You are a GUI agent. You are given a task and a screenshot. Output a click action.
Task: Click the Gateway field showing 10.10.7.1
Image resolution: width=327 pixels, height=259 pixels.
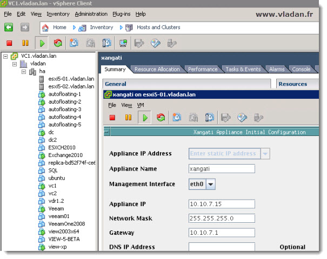coord(222,233)
